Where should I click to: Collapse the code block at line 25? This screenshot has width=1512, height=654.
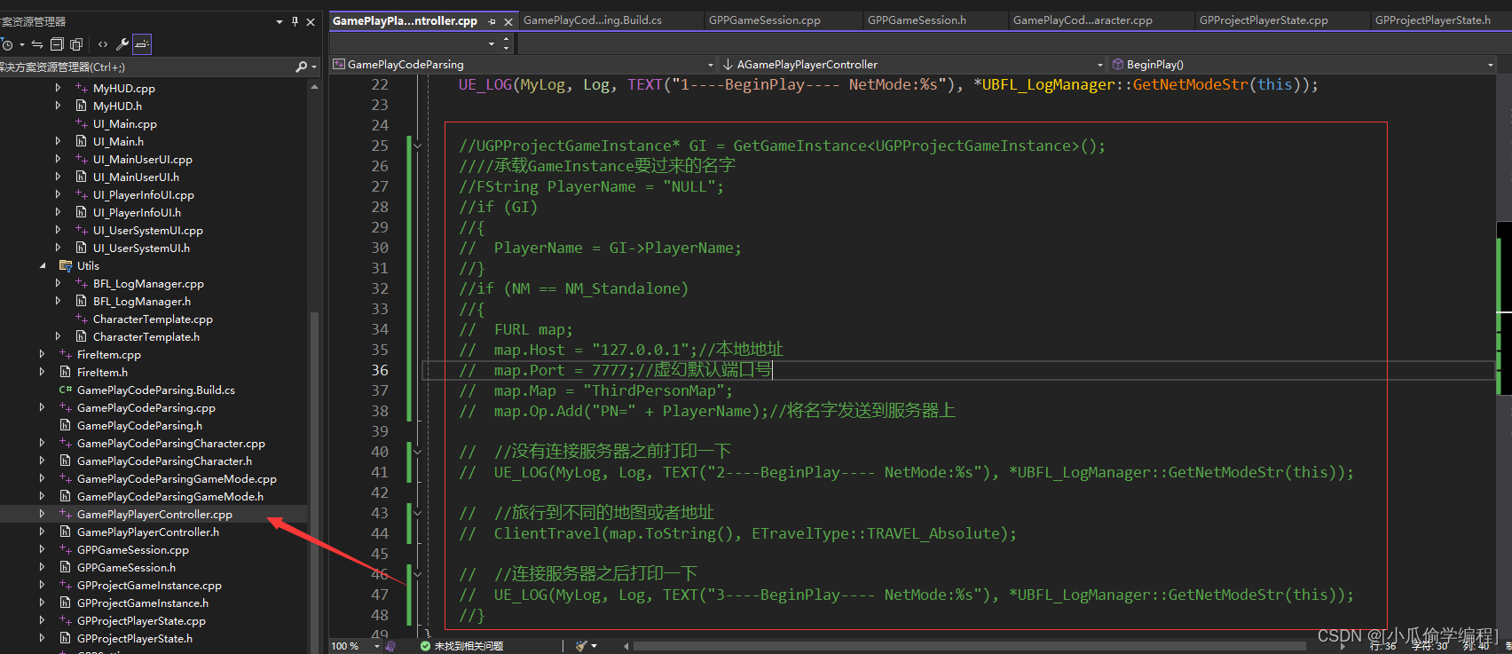click(x=417, y=146)
